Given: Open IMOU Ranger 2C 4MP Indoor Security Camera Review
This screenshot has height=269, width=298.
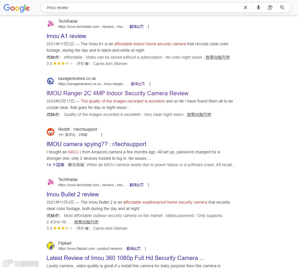Looking at the screenshot, I should [x=117, y=93].
